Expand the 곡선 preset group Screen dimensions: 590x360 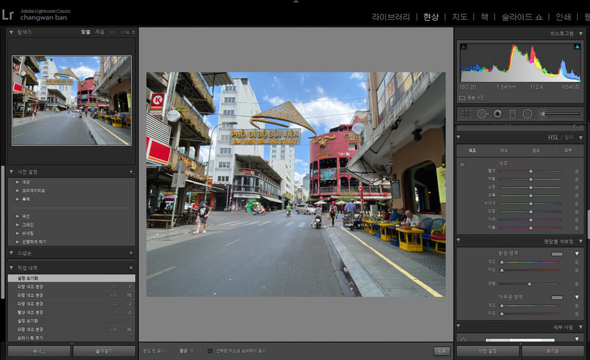click(x=17, y=216)
